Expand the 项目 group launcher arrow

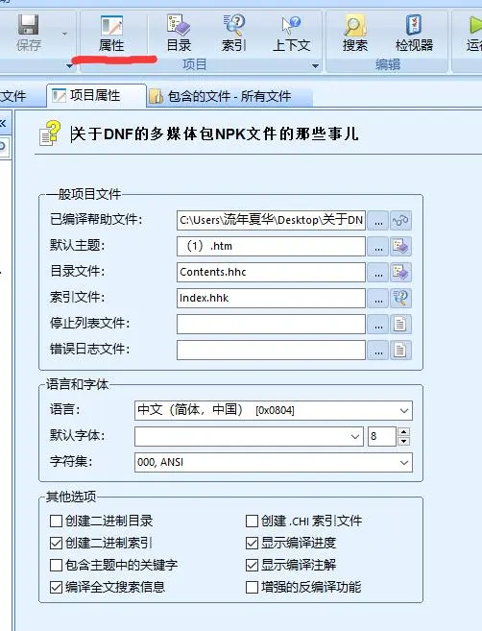click(315, 65)
